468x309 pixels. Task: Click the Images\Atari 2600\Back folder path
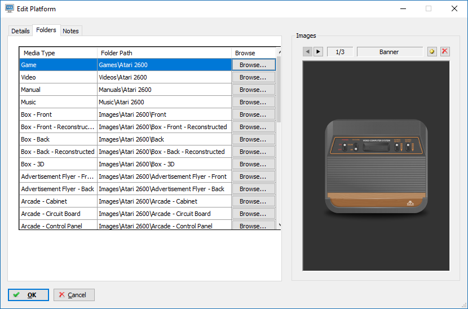[165, 139]
